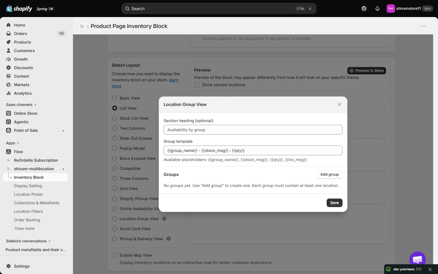Click the Discounts badge icon
438x274 pixels.
9,68
